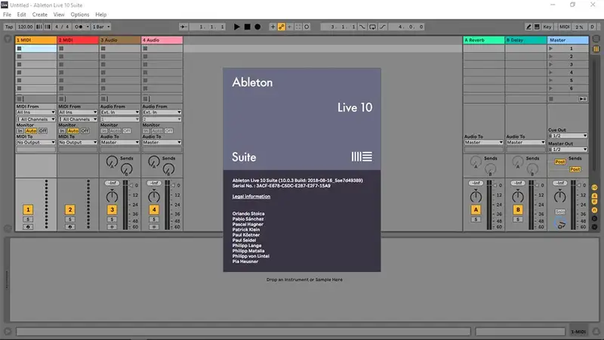Toggle track 3 activator button
The image size is (604, 340).
click(112, 210)
